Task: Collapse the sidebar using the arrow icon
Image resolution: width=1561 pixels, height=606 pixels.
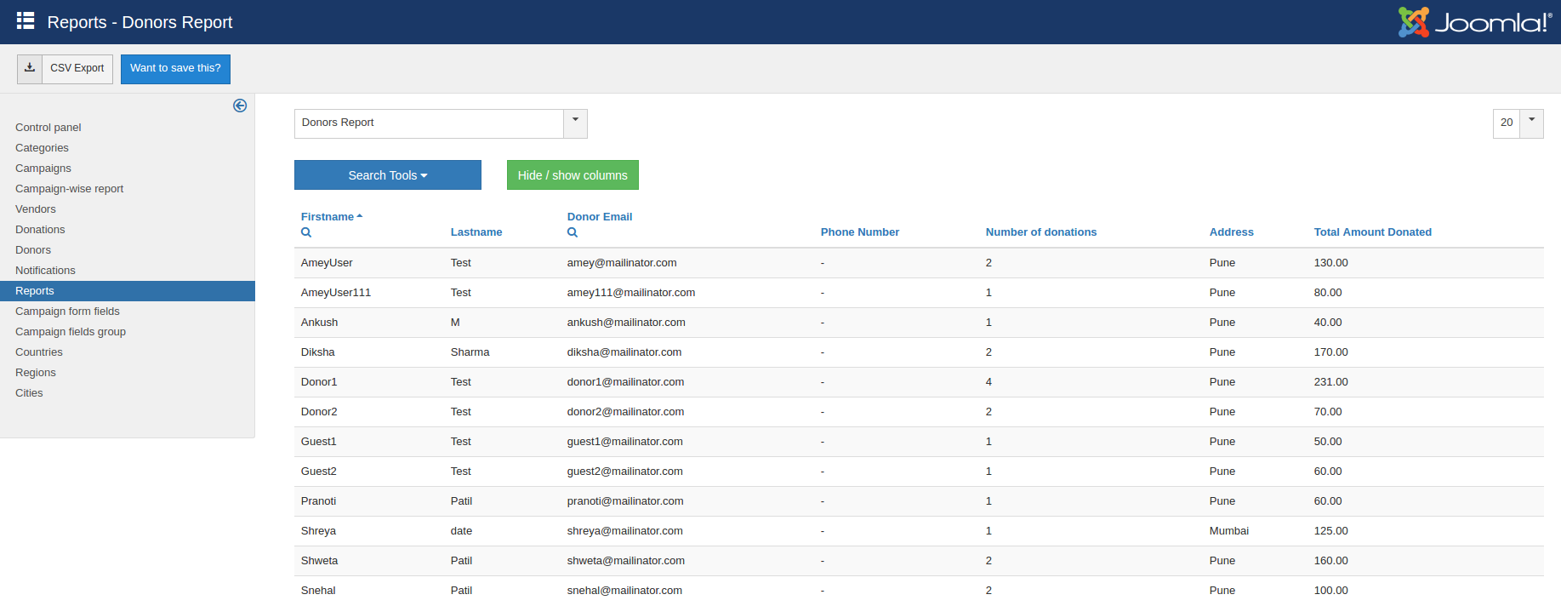Action: 240,106
